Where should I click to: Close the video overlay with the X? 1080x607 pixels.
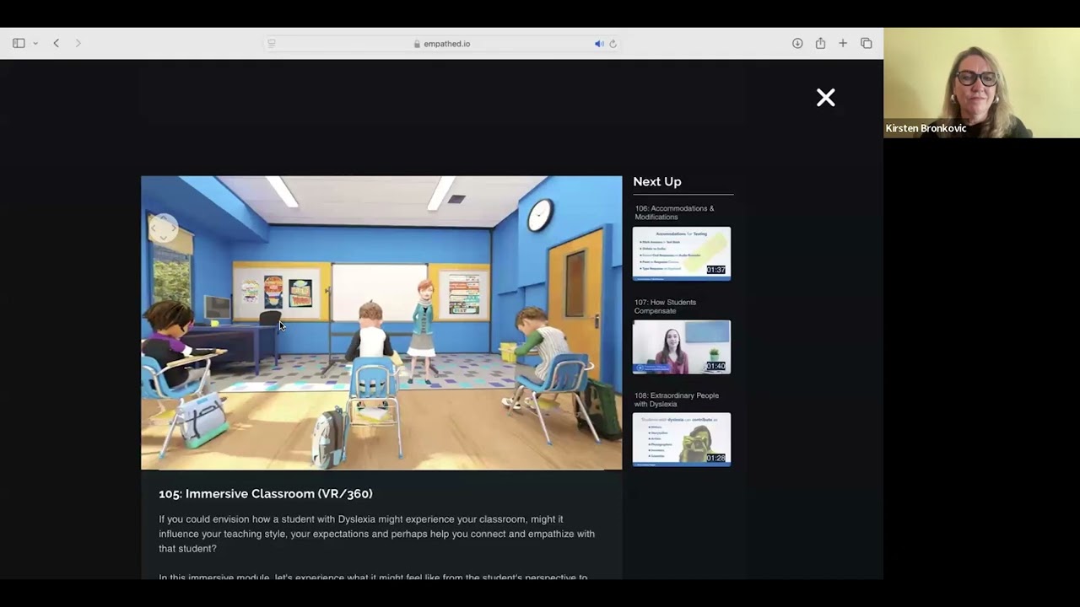tap(826, 98)
